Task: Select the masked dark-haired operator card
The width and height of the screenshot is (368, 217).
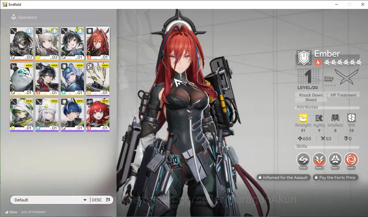Action: tap(22, 44)
